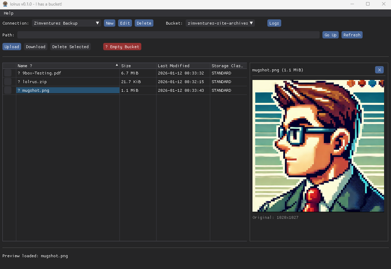Viewport: 391px width, 269px height.
Task: Click Go Up to parent folder
Action: point(330,35)
